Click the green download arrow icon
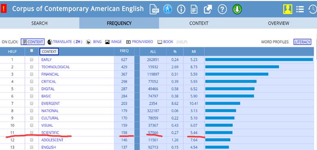Screen dimensions: 317x150 [237, 9]
